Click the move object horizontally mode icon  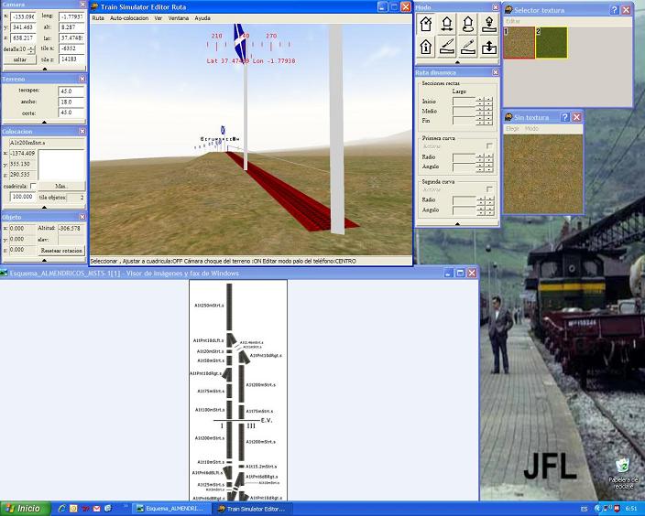coord(447,24)
